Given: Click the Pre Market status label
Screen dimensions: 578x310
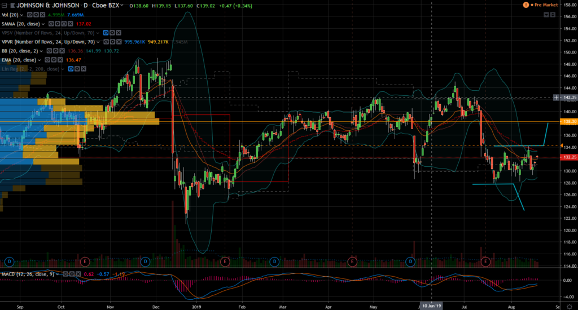Looking at the screenshot, I should [x=546, y=5].
